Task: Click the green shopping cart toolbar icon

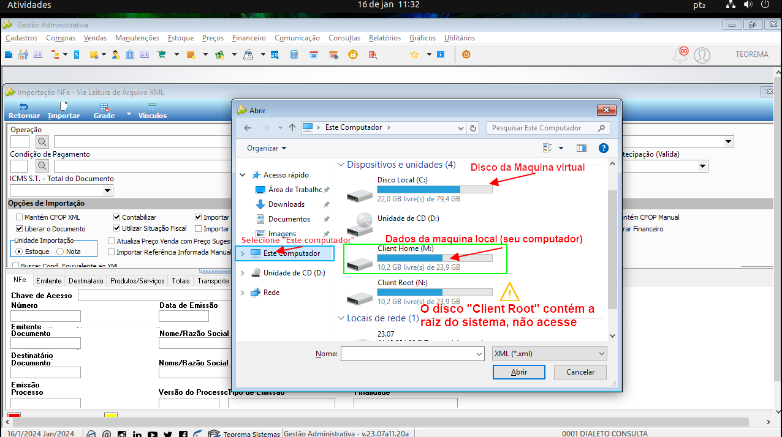Action: pos(162,54)
